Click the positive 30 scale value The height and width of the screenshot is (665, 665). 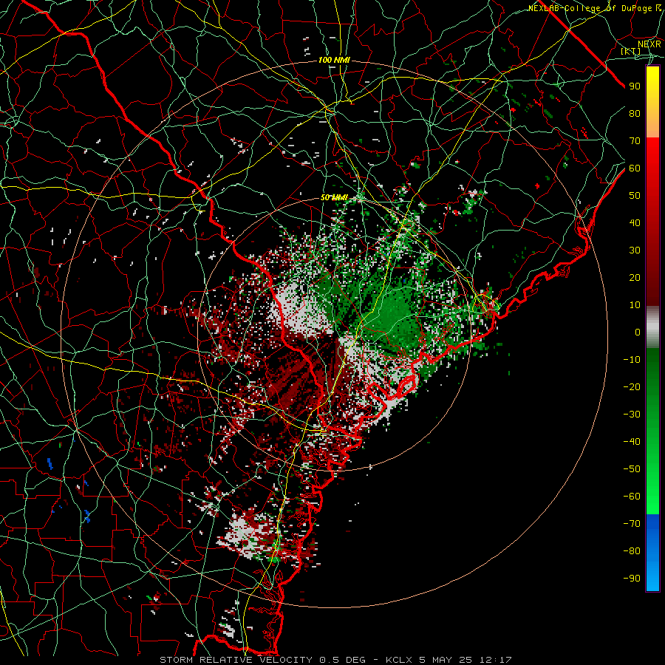pyautogui.click(x=635, y=250)
